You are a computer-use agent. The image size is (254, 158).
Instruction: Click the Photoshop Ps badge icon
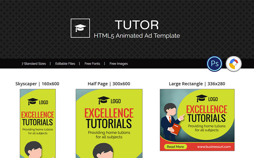[215, 64]
